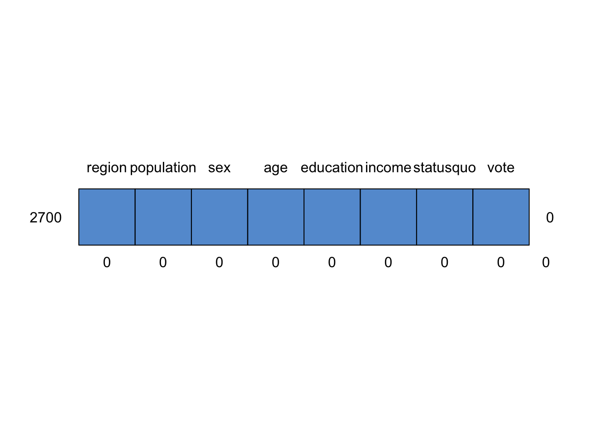Click the blue cell under 'statusquo'
The width and height of the screenshot is (608, 434).
[x=444, y=217]
